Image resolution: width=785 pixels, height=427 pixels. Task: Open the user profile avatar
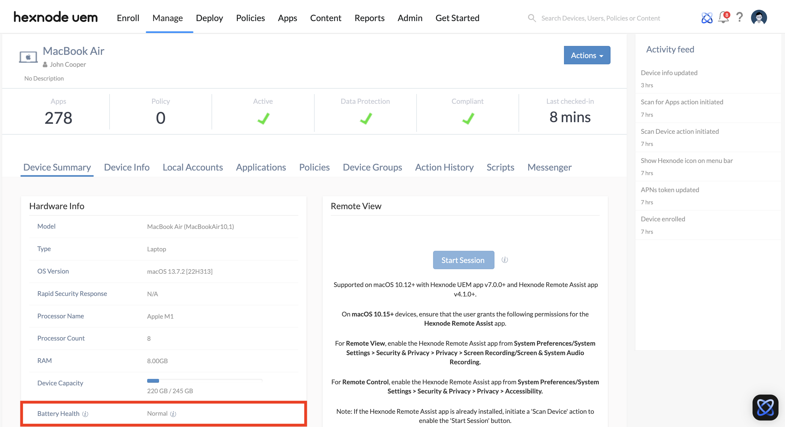click(x=759, y=17)
